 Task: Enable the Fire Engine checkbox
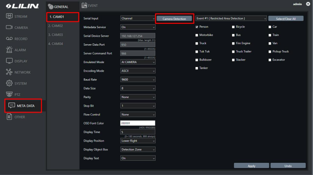(x=233, y=43)
